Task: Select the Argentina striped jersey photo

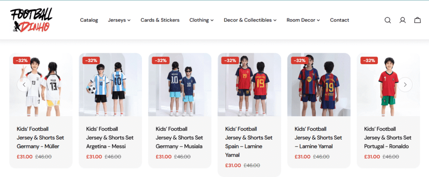Action: pyautogui.click(x=110, y=85)
